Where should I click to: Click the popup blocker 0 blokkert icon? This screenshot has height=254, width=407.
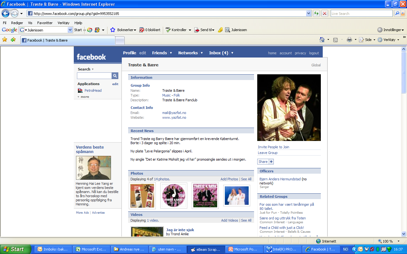[x=142, y=30]
